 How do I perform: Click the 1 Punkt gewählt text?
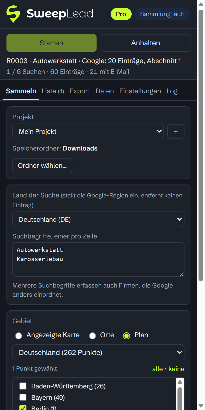(35, 369)
